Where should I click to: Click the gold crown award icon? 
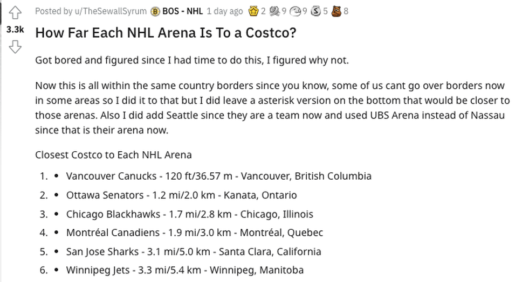click(x=253, y=11)
